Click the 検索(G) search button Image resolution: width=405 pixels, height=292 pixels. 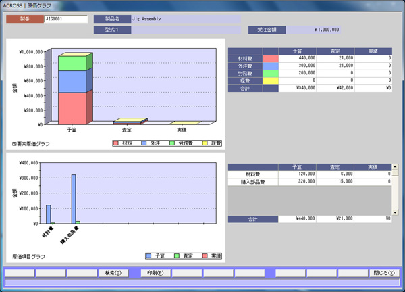click(113, 273)
